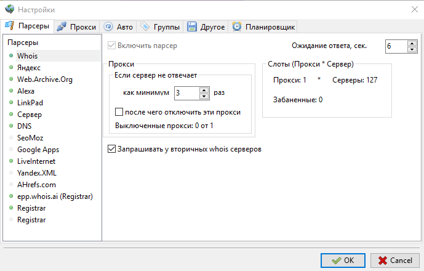Viewport: 424px width, 271px height.
Task: Click the как минимум number input field
Action: (x=187, y=93)
